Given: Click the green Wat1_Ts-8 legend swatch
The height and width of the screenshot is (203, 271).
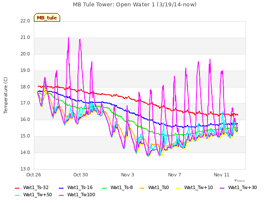Looking at the screenshot, I should (105, 188).
